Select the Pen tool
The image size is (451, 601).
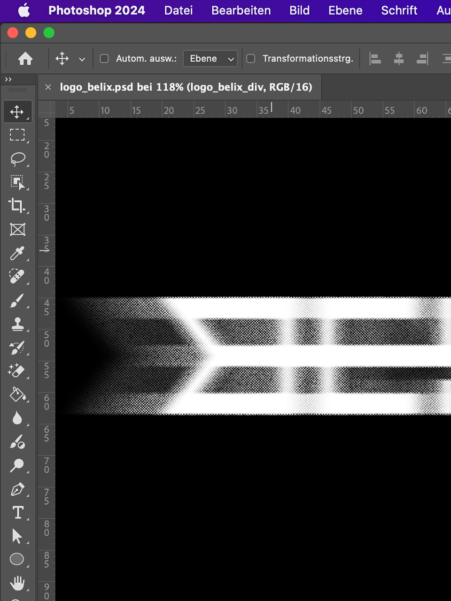(x=17, y=489)
